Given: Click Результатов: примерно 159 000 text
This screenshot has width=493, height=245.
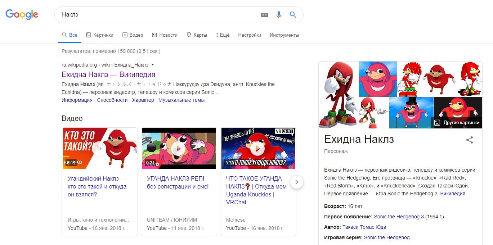Looking at the screenshot, I should tap(111, 51).
